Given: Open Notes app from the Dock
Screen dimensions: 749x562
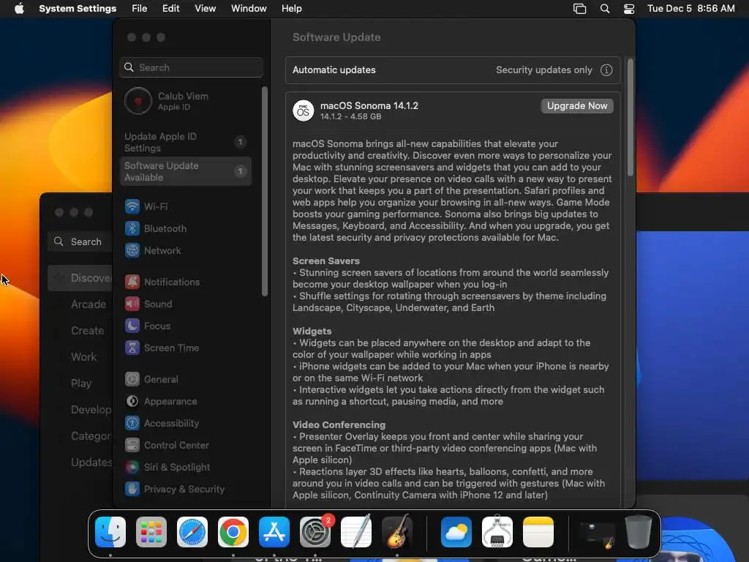Looking at the screenshot, I should coord(538,532).
